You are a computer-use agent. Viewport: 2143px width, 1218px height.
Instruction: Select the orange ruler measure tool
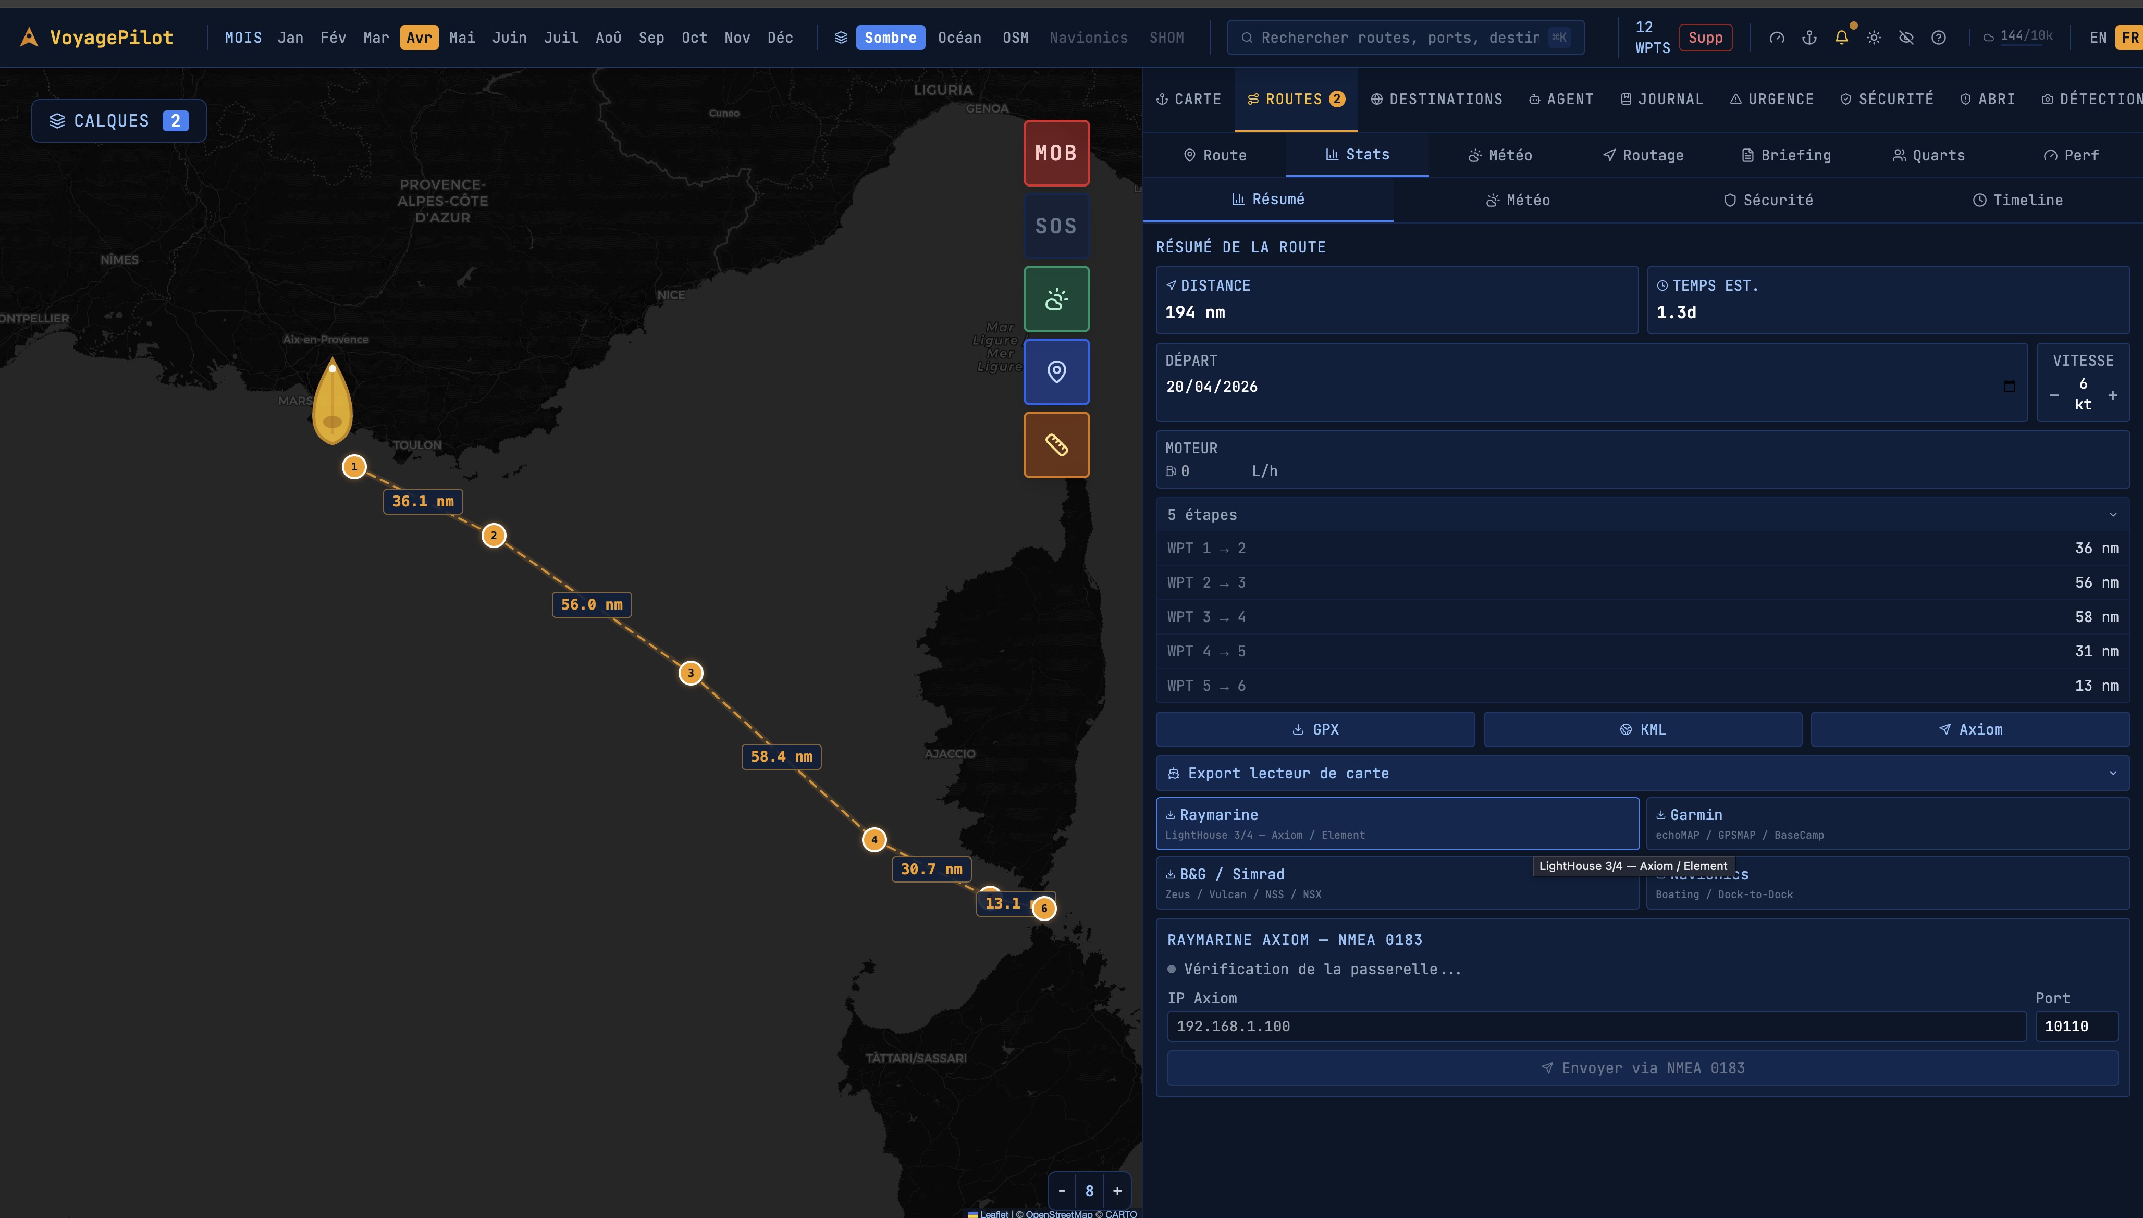pyautogui.click(x=1056, y=444)
